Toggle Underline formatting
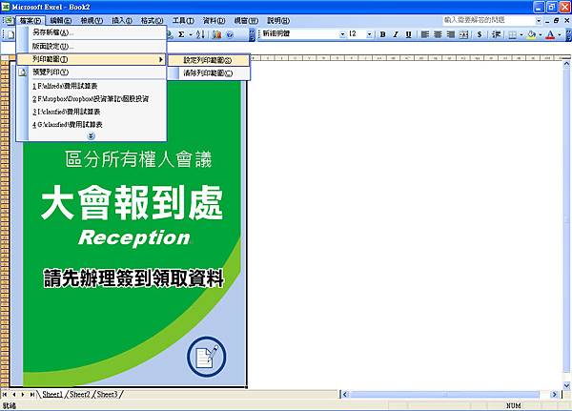572x411 pixels. point(408,34)
